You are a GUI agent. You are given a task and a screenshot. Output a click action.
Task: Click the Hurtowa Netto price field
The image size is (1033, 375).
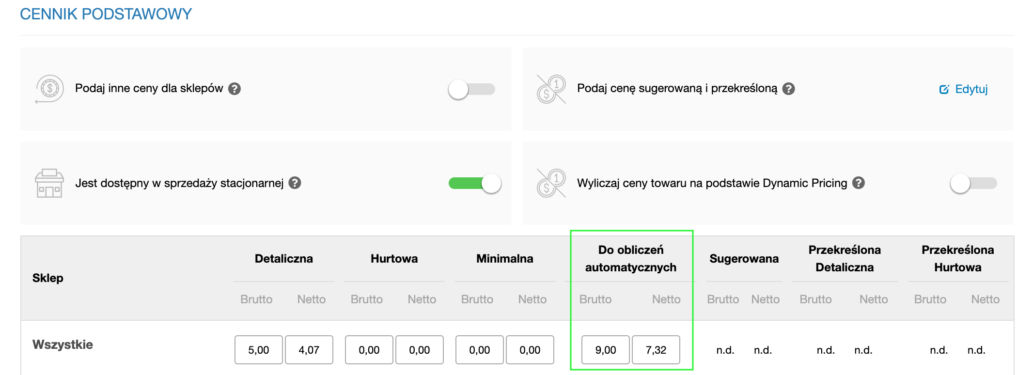[420, 350]
